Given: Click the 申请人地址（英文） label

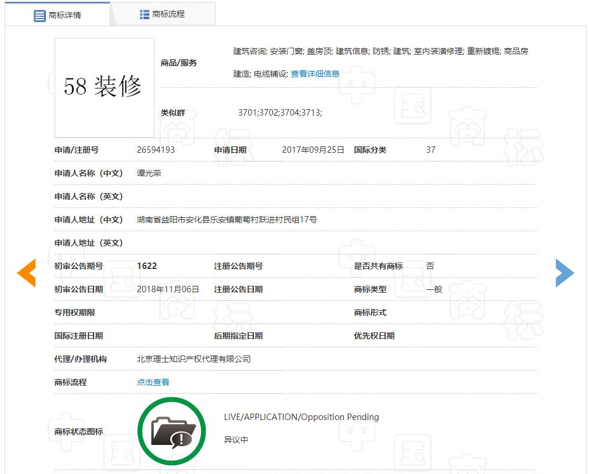Looking at the screenshot, I should pyautogui.click(x=89, y=243).
